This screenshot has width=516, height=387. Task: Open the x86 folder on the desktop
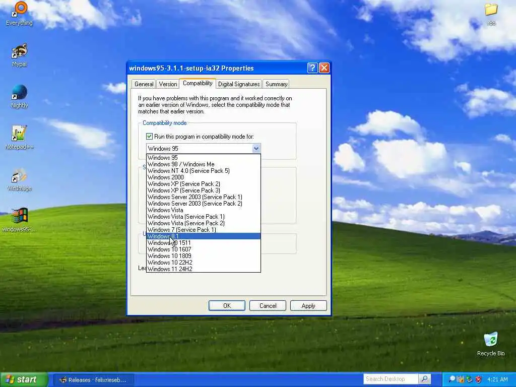491,14
